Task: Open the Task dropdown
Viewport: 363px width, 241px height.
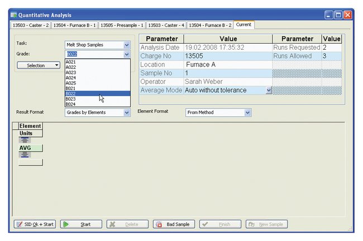Action: 127,45
